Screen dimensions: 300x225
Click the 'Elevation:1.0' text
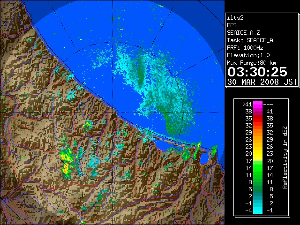[x=248, y=55]
